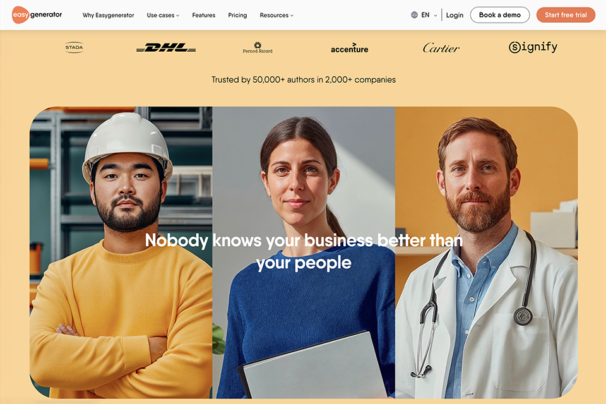Go to the Features page
Screen dimensions: 606x404
pos(204,15)
